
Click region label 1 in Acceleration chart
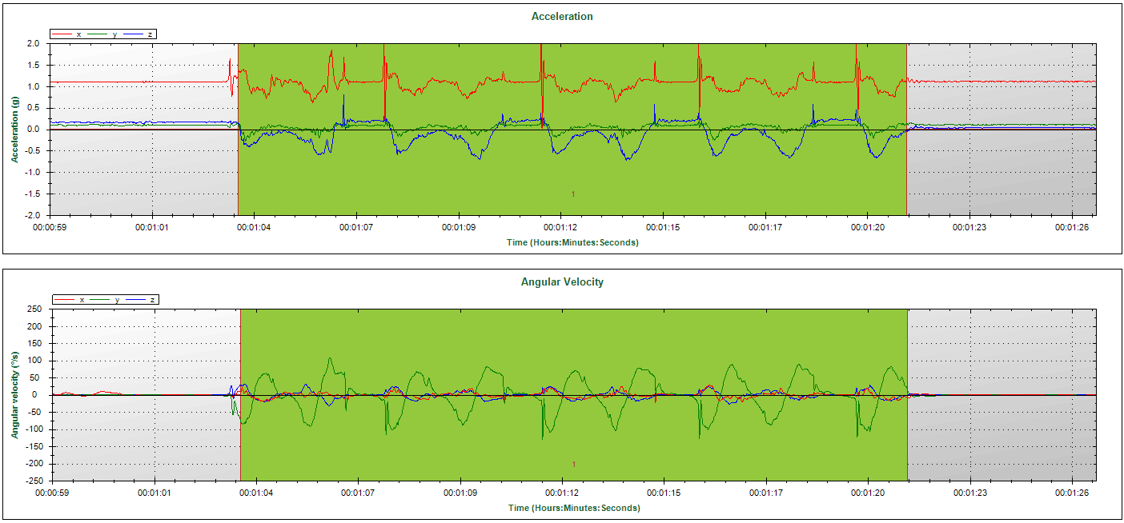click(573, 194)
